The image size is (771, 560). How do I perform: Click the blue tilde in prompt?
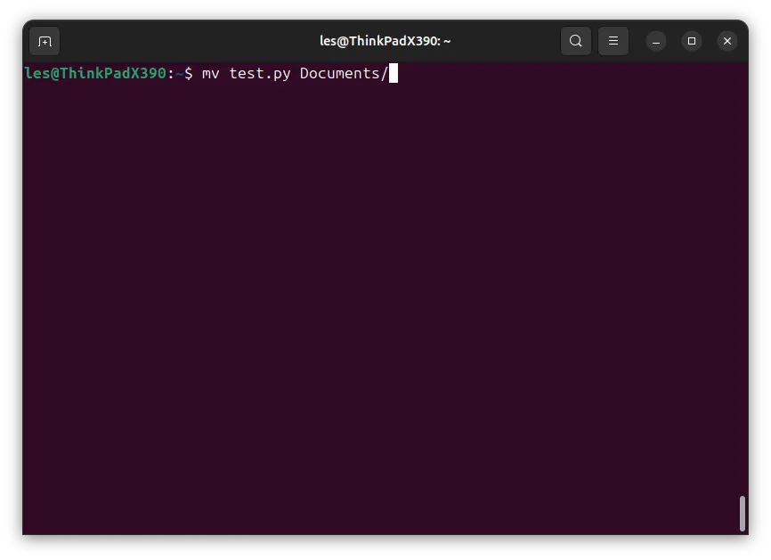tap(180, 74)
